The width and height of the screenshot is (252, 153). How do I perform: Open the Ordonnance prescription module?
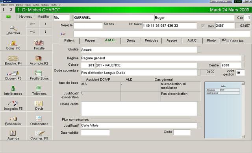[39, 119]
